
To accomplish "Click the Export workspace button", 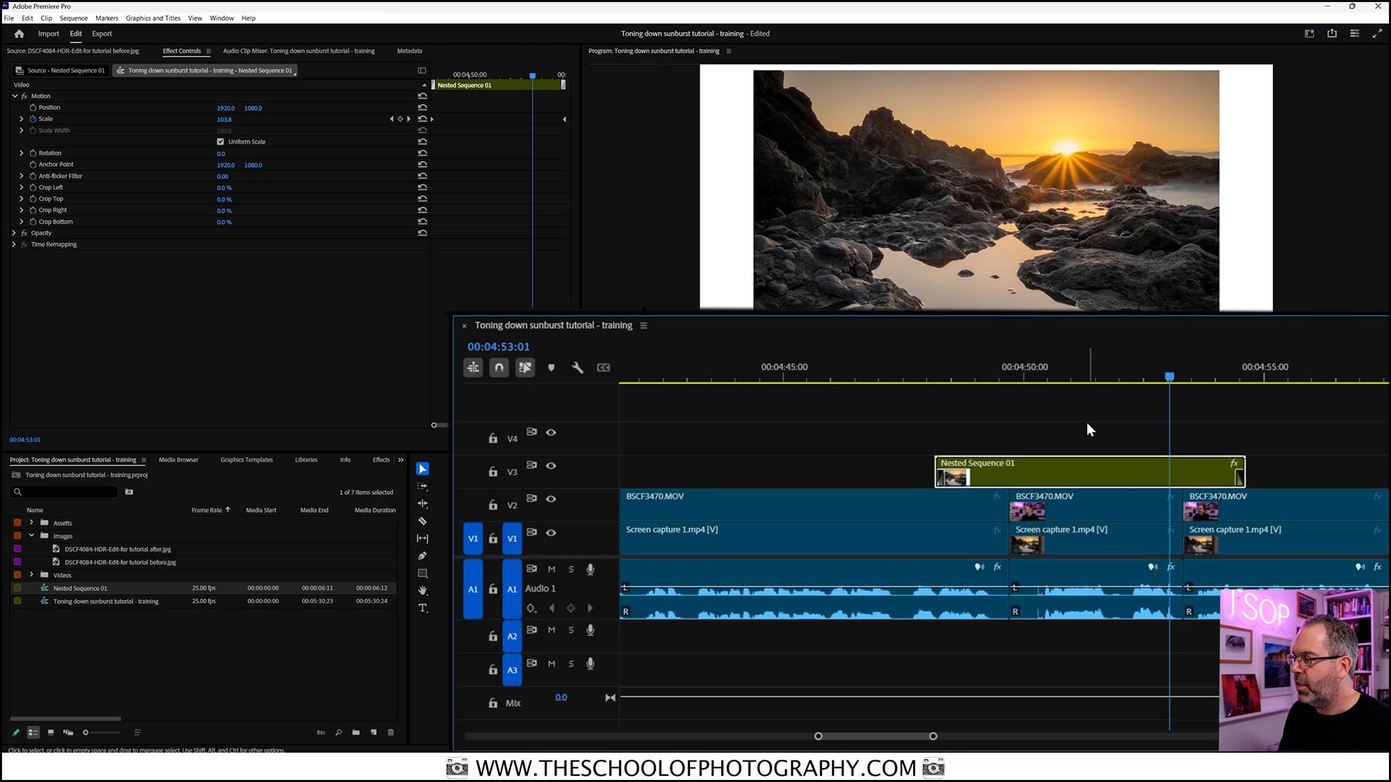I will tap(102, 33).
